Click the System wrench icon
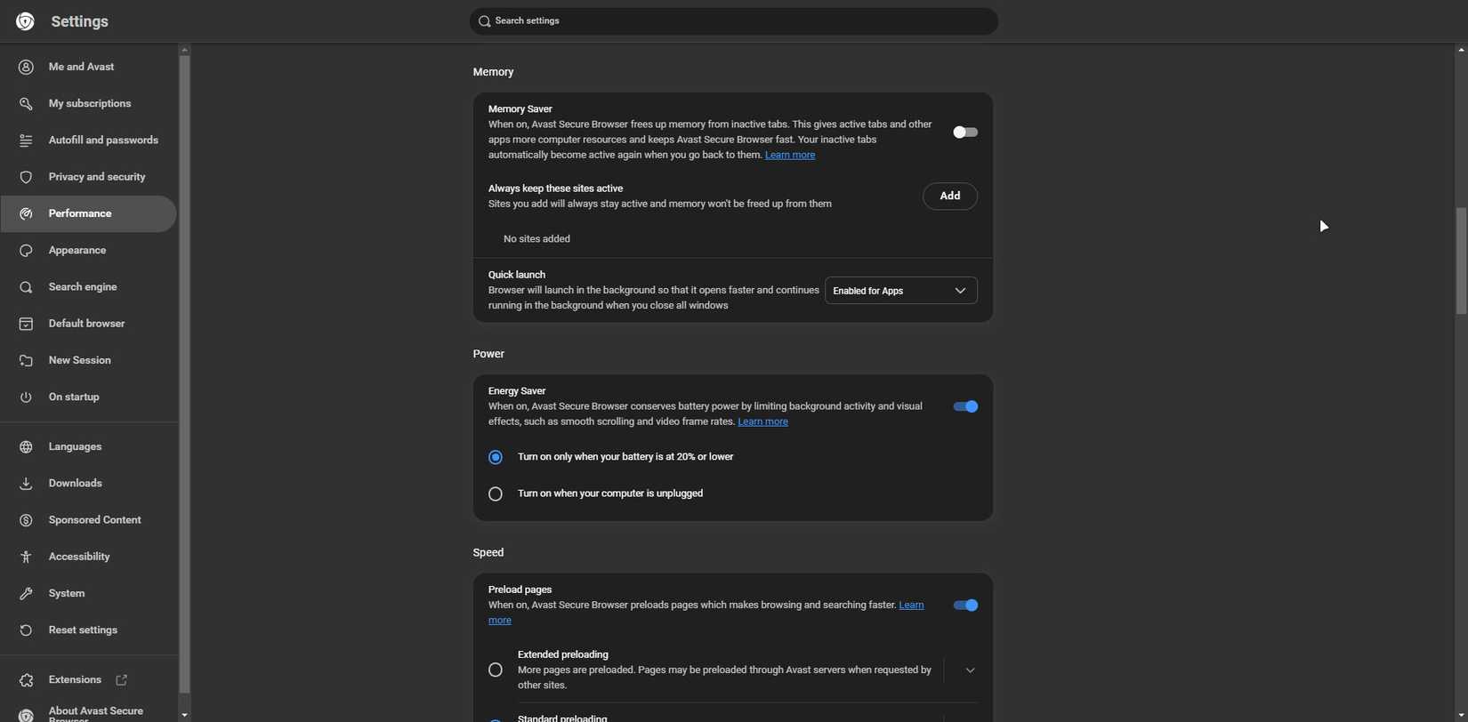 coord(27,594)
